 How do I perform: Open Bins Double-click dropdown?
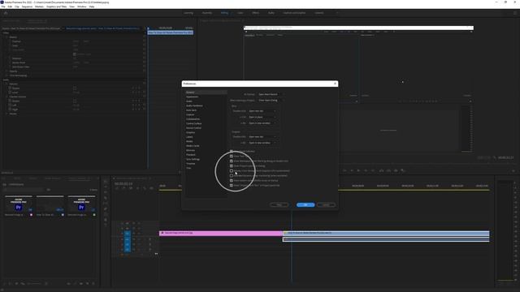(x=262, y=111)
